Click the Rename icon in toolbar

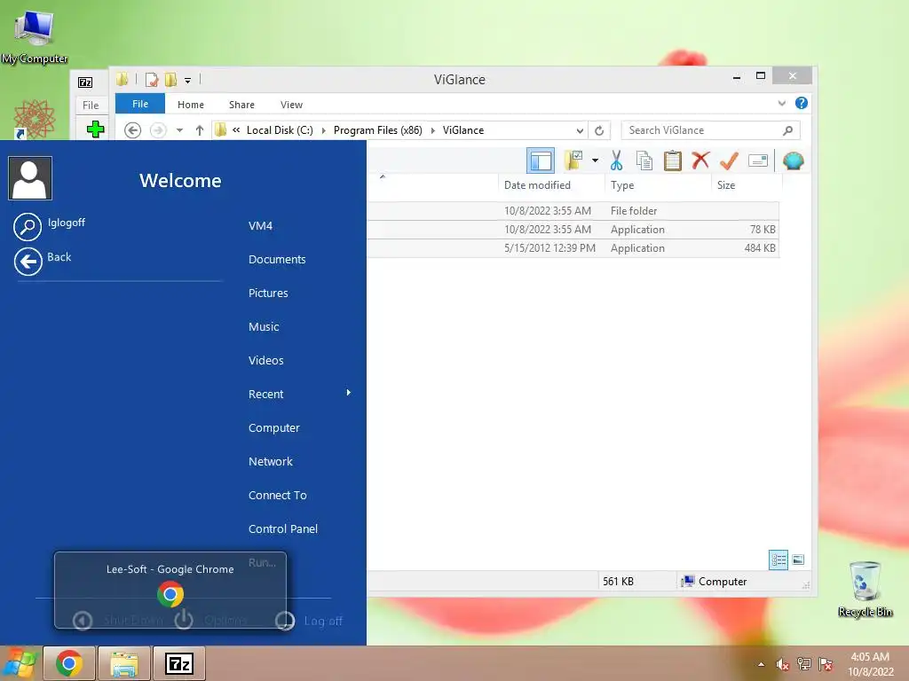click(x=758, y=160)
